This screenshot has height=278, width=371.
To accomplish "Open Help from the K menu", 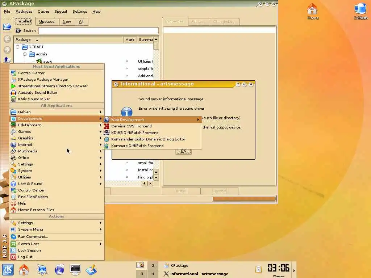I will [x=57, y=203].
